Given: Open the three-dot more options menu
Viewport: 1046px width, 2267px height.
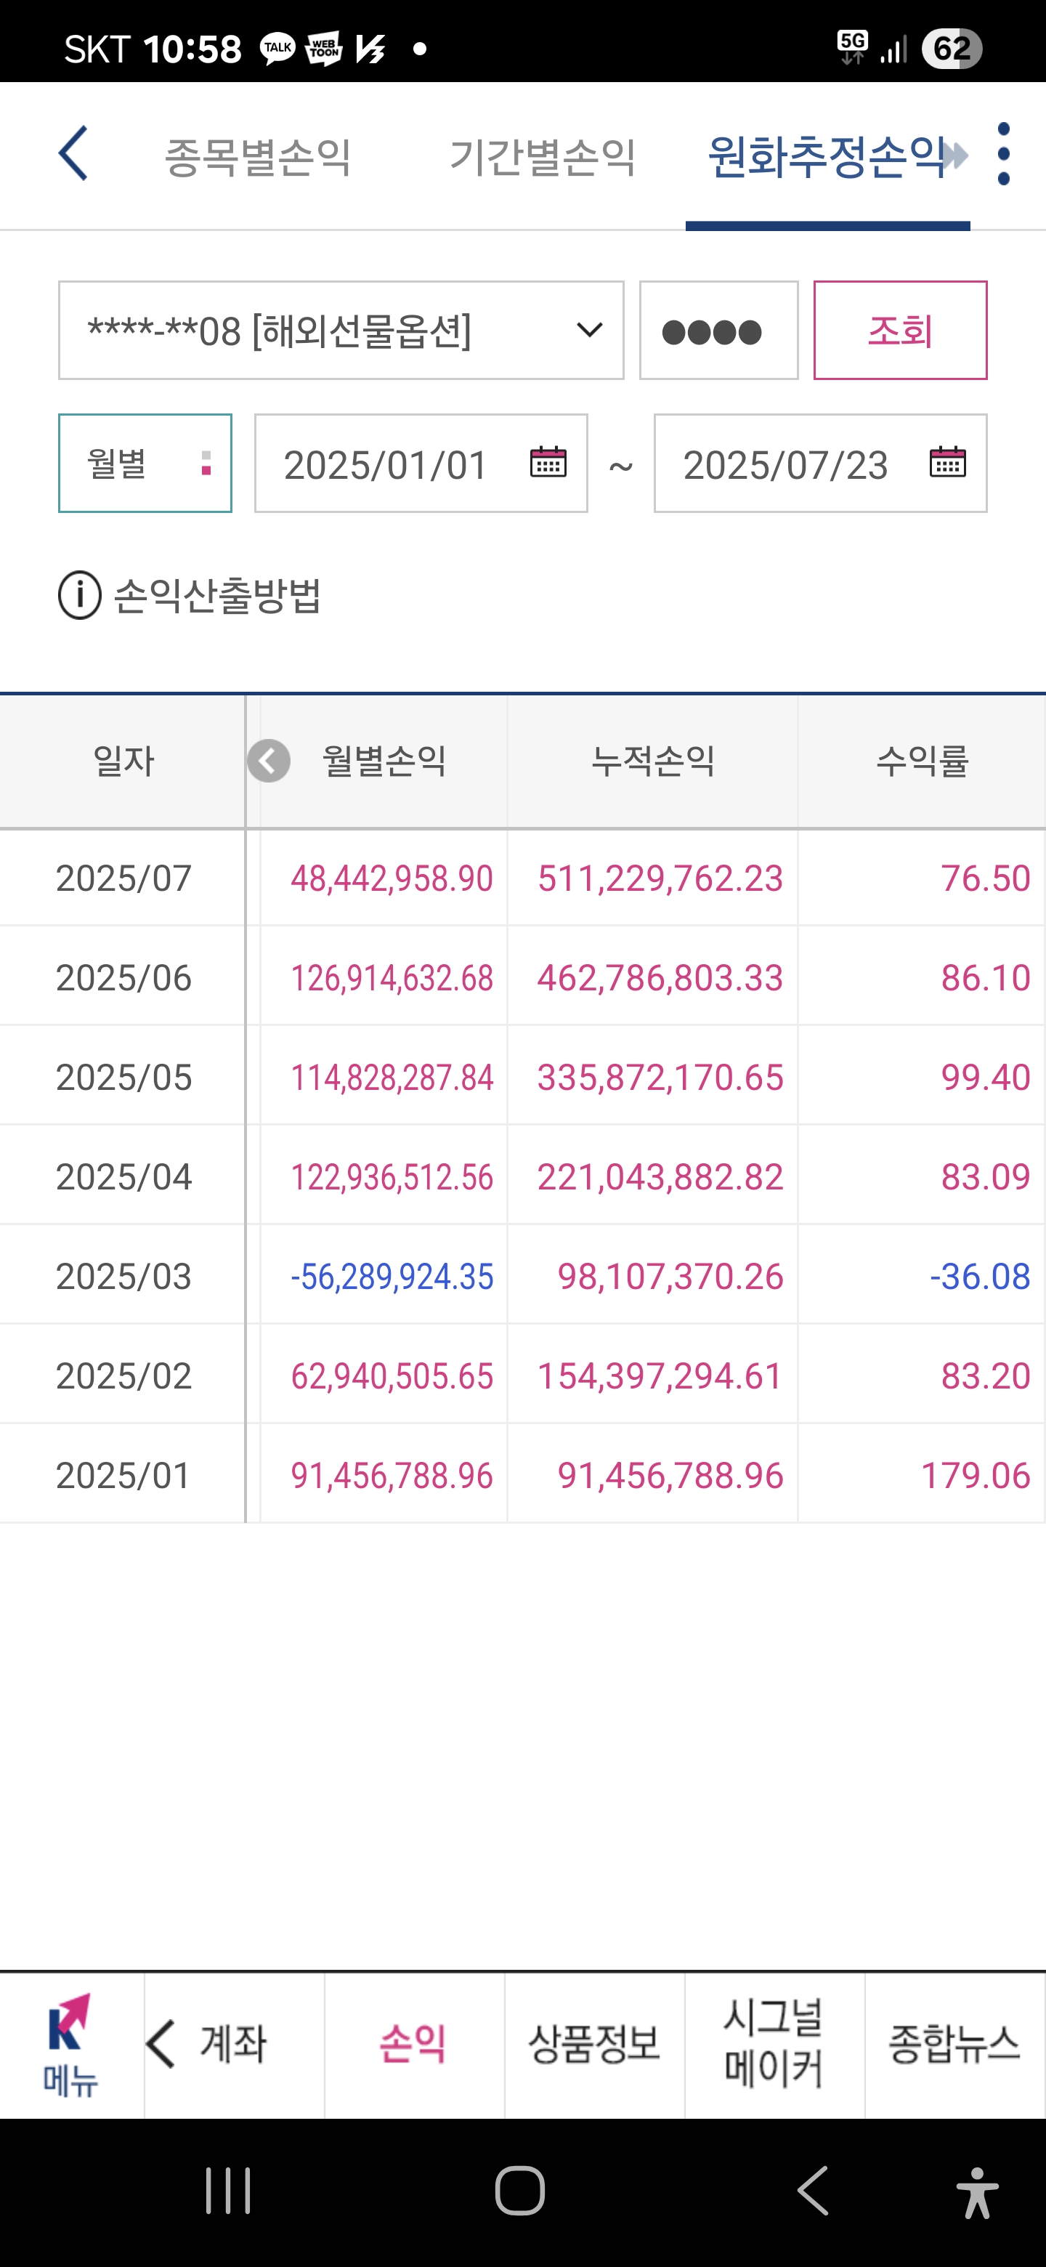Looking at the screenshot, I should [x=1004, y=154].
